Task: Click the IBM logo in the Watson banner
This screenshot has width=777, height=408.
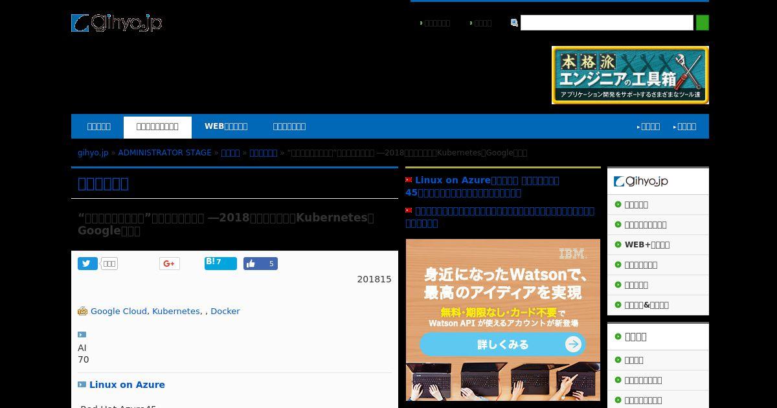Action: pyautogui.click(x=572, y=253)
